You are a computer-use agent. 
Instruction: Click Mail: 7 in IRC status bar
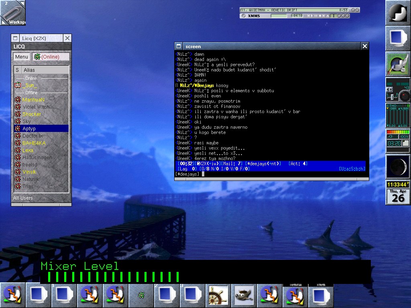coord(232,164)
